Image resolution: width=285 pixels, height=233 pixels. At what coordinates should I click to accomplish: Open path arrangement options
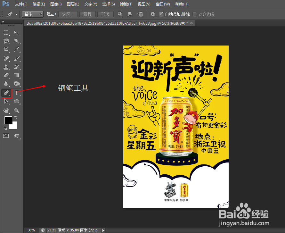point(140,14)
